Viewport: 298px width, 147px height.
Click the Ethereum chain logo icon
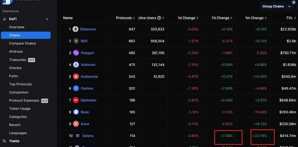pos(75,29)
